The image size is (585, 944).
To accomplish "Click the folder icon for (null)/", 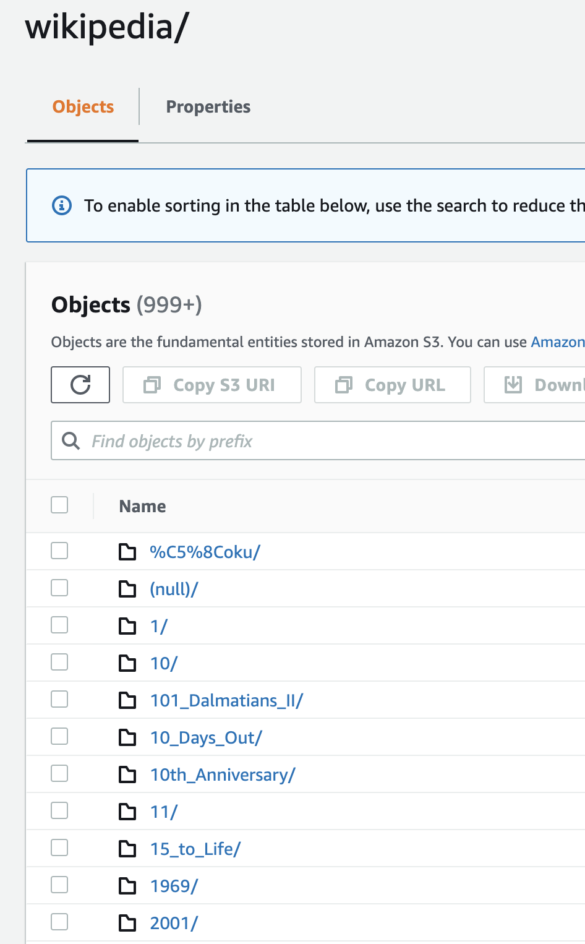I will point(127,589).
